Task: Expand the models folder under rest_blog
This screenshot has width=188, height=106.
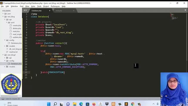Action: pos(5,46)
